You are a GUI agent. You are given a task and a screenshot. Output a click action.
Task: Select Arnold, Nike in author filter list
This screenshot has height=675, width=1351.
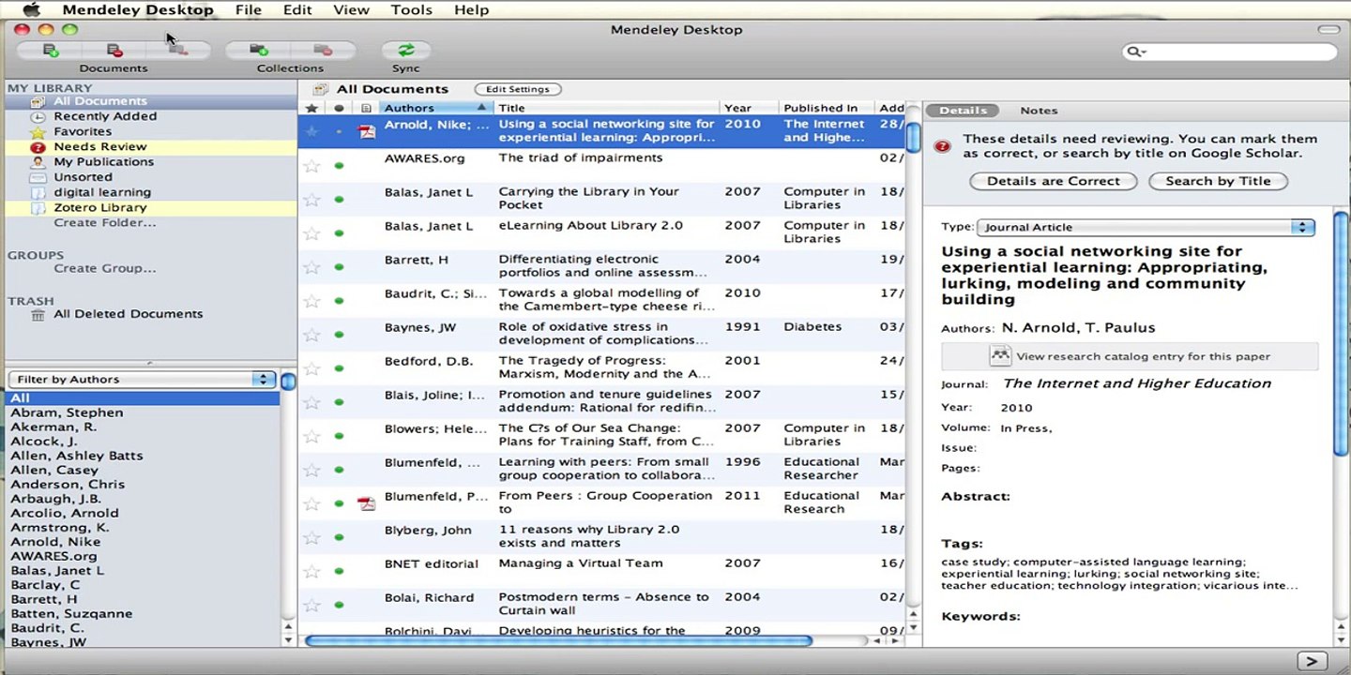[55, 542]
